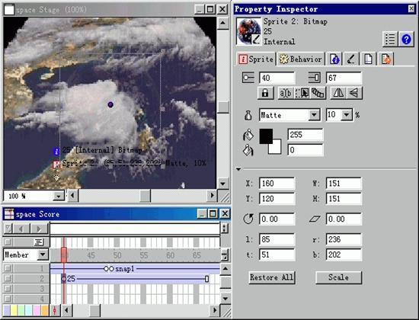The width and height of the screenshot is (419, 320).
Task: Click the Restore All button
Action: [272, 277]
